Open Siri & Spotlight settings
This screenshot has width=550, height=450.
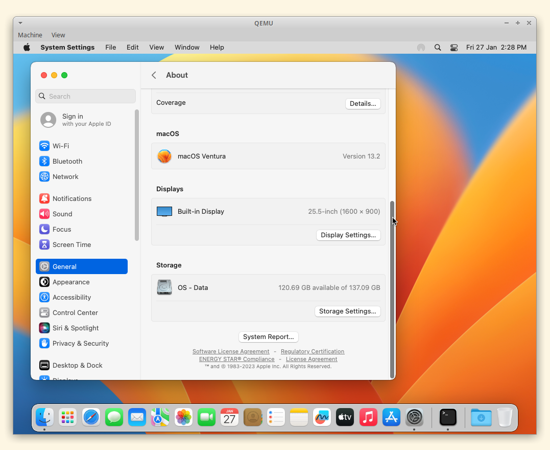[x=75, y=328]
